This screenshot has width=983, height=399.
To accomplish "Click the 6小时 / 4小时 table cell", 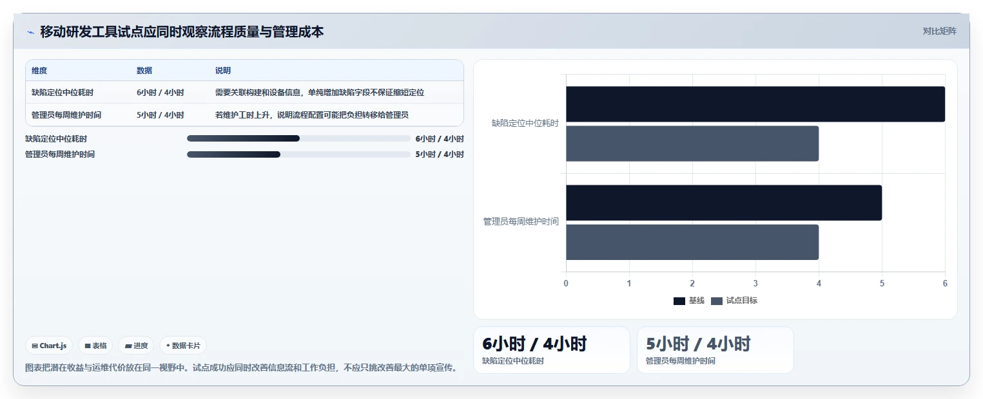I will [161, 93].
